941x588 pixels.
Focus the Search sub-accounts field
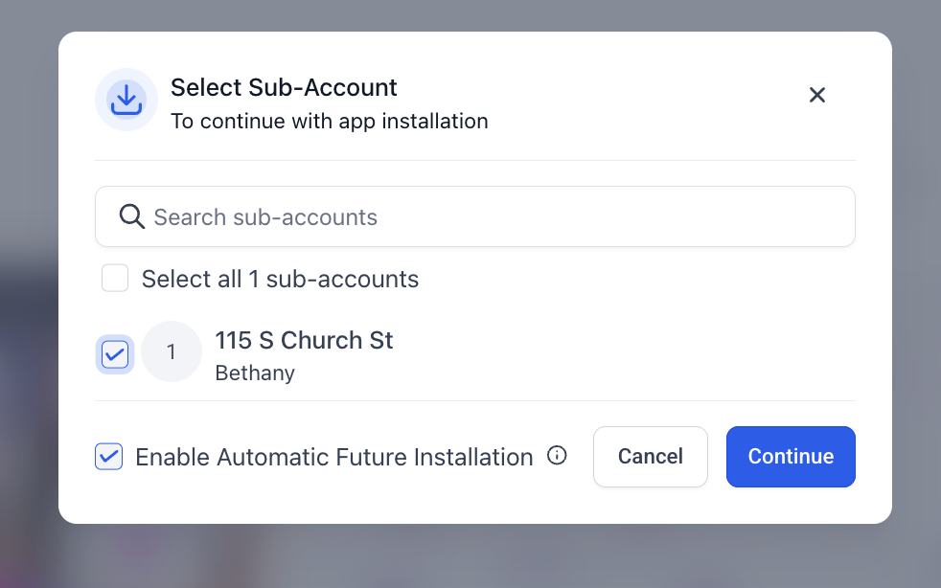point(498,216)
